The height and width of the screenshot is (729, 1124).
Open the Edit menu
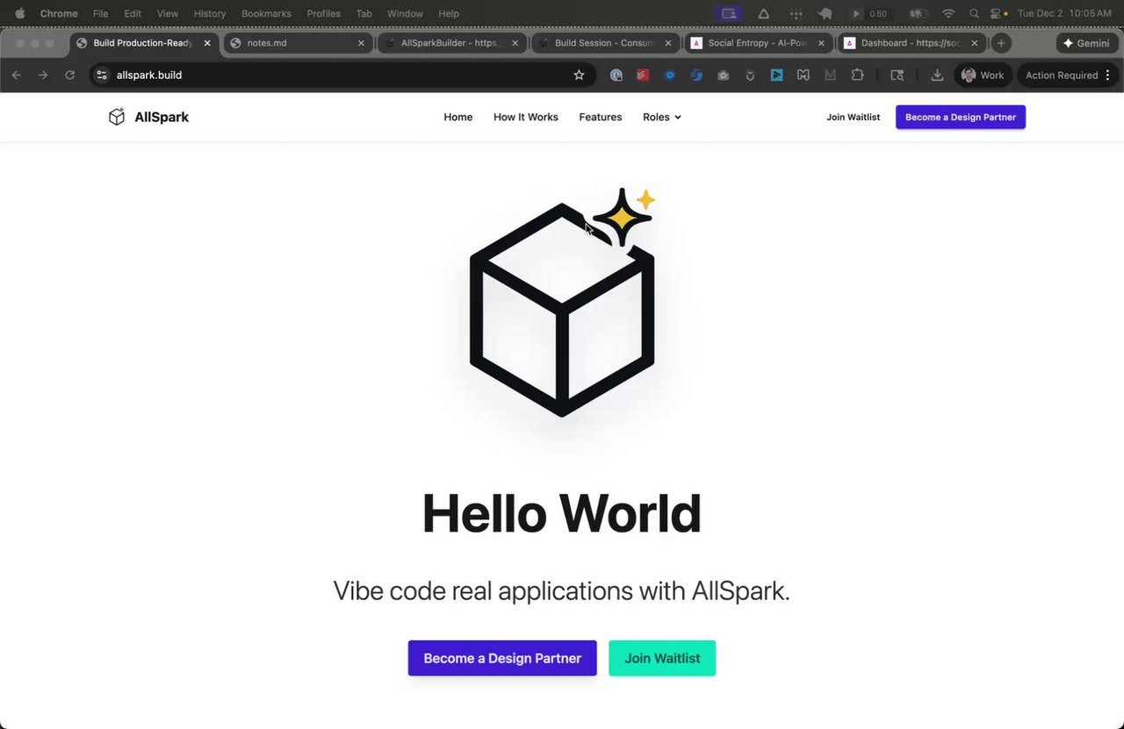[133, 13]
